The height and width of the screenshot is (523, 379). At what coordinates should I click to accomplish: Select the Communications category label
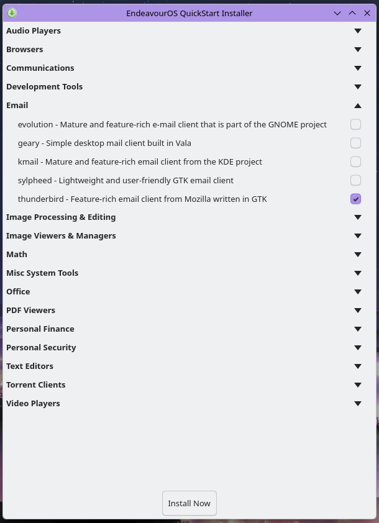(40, 68)
